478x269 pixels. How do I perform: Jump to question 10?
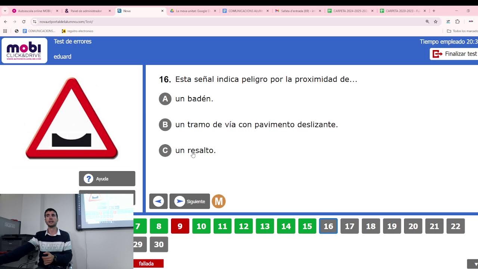coord(201,226)
